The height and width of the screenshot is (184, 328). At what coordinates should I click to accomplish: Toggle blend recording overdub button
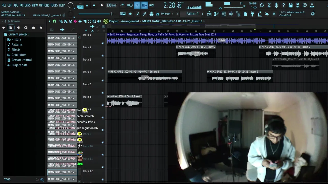click(x=144, y=5)
